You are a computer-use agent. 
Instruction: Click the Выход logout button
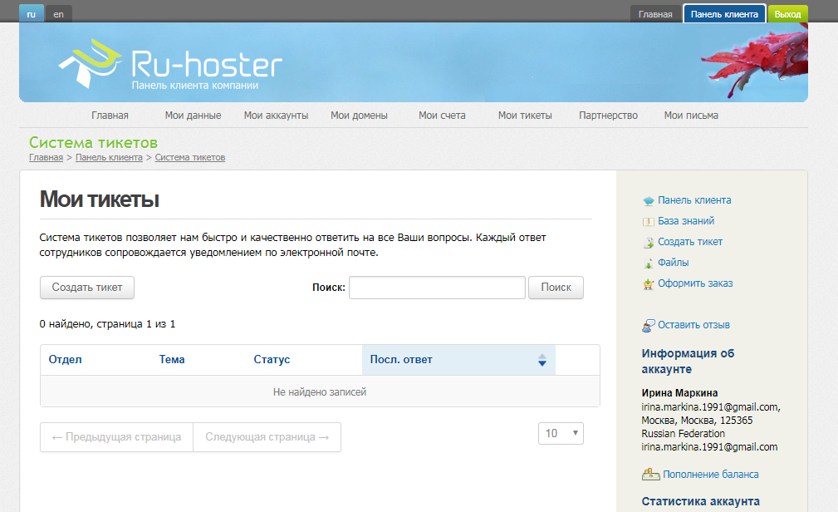(788, 14)
